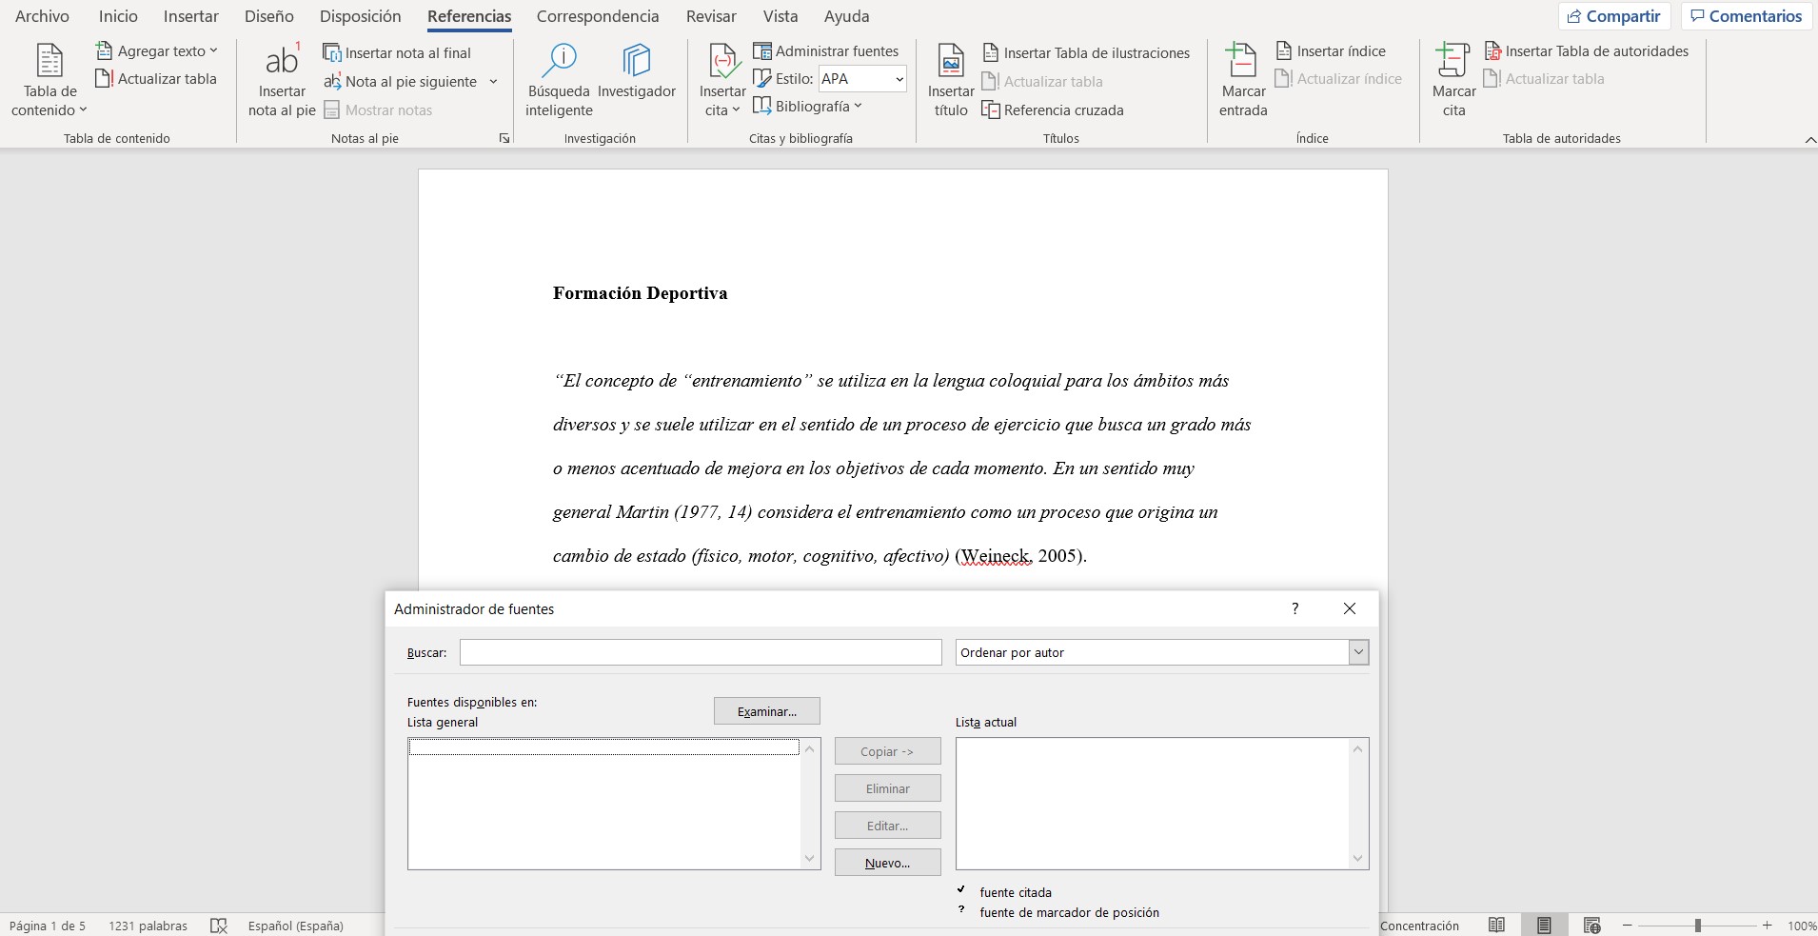Open Búsqueda inteligente

pyautogui.click(x=559, y=80)
